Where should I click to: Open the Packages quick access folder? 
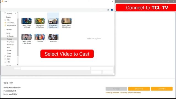coord(9,13)
